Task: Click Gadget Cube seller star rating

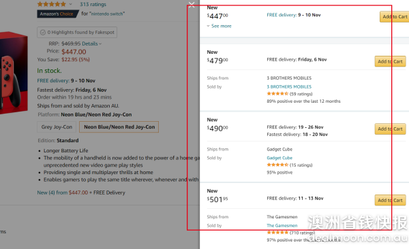Action: tap(277, 165)
